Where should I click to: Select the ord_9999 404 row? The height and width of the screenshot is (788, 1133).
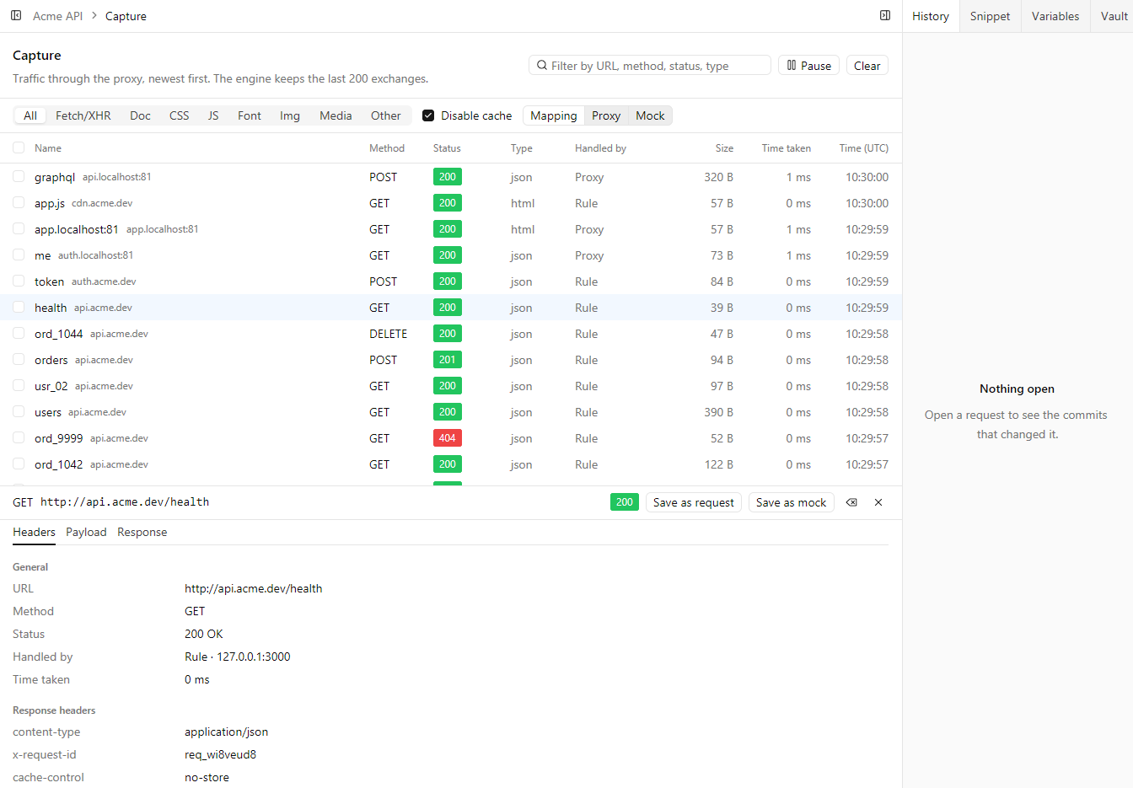point(451,438)
